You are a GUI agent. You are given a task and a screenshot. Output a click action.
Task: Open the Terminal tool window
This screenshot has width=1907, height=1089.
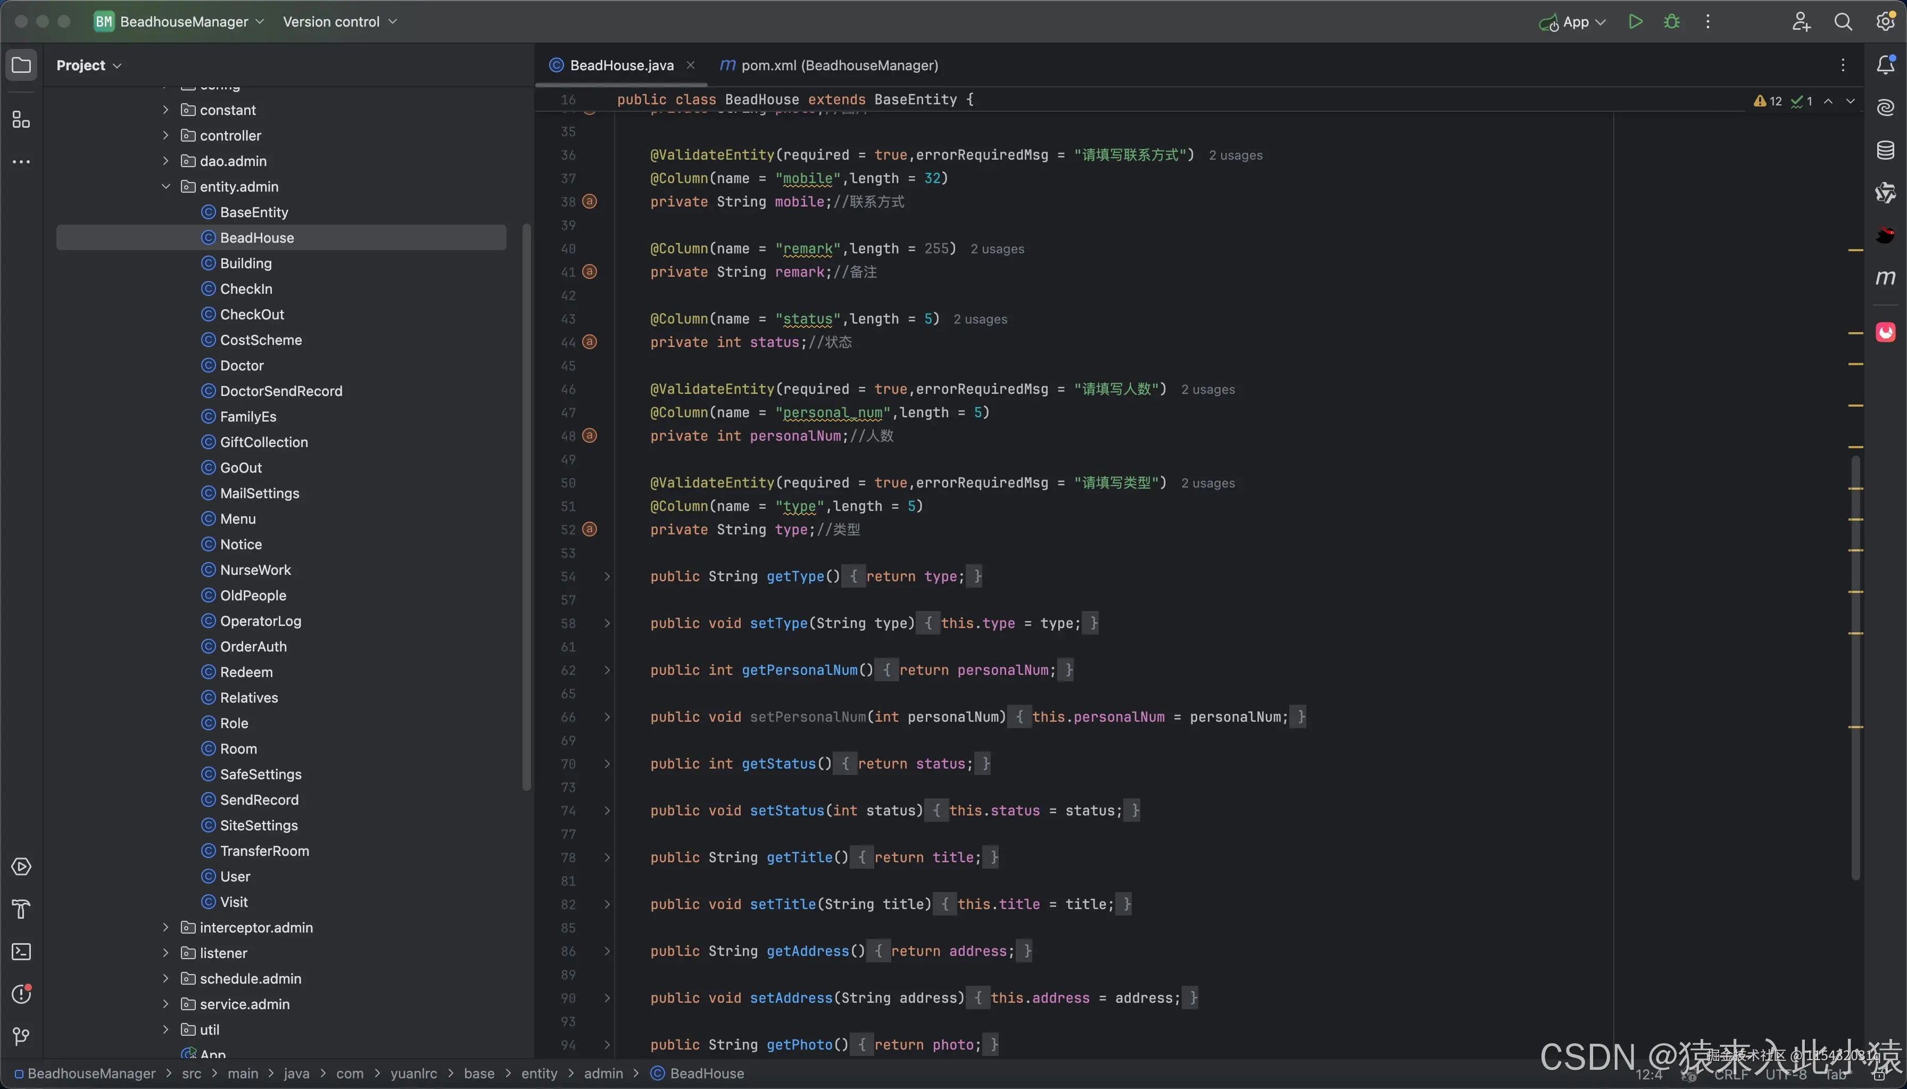(x=21, y=951)
